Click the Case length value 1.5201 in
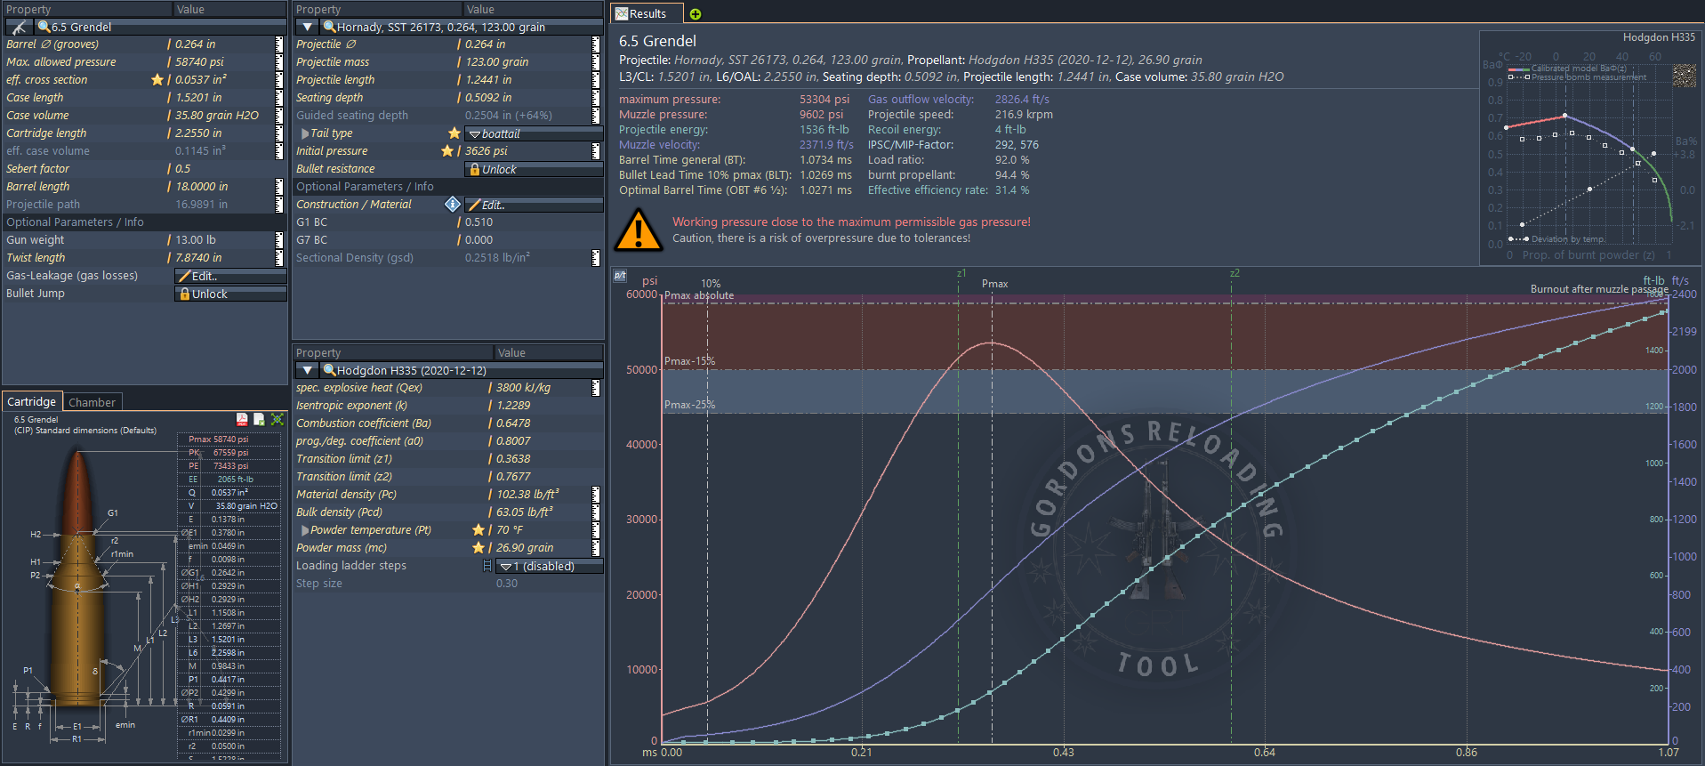 click(x=198, y=98)
